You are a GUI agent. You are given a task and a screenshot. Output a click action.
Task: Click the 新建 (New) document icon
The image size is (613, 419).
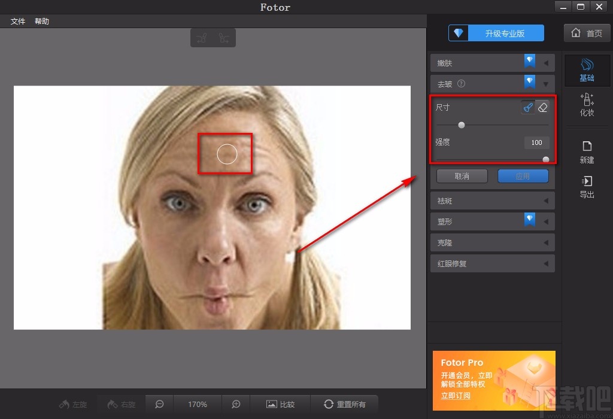(x=587, y=151)
